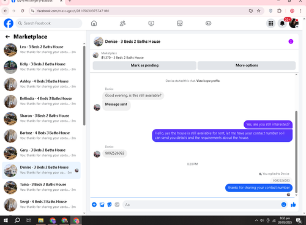Attach a photo using the image icon
The height and width of the screenshot is (225, 306).
[102, 204]
